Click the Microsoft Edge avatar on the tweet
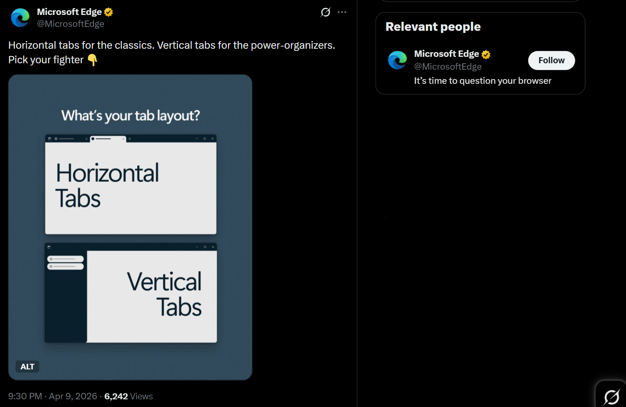Screen dimensions: 626x407 coord(20,18)
